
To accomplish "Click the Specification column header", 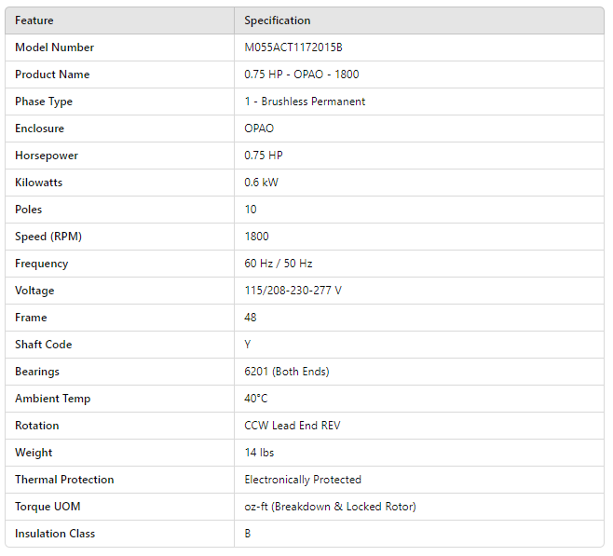I will tap(278, 20).
